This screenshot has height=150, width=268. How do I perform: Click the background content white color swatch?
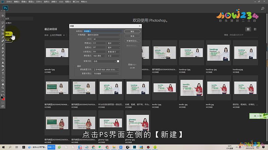118,61
